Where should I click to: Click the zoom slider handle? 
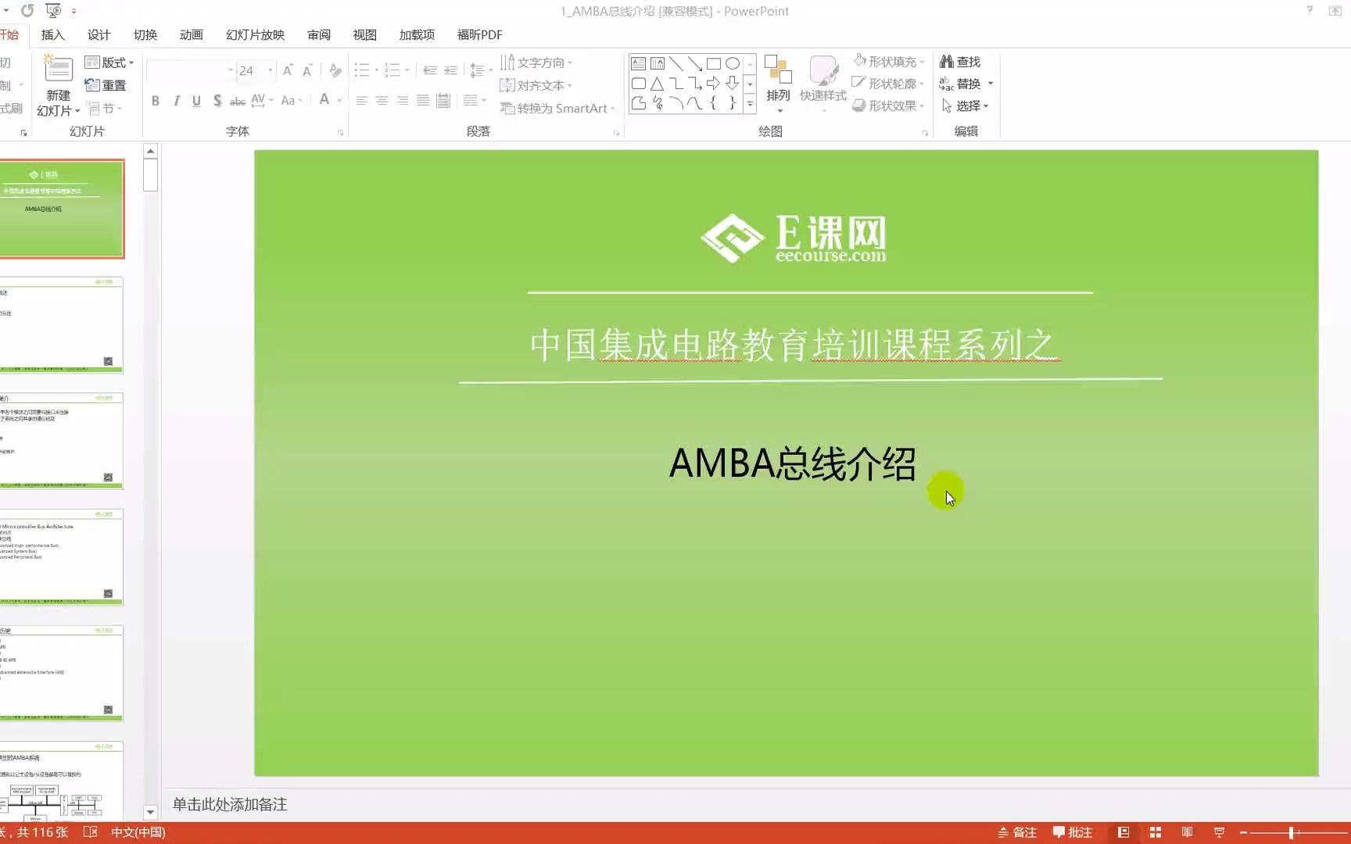click(1292, 833)
